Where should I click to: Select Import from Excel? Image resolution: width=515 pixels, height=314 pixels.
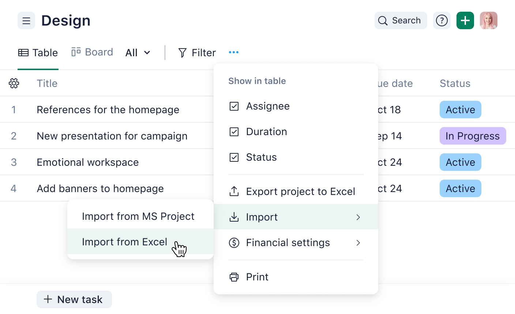click(124, 242)
